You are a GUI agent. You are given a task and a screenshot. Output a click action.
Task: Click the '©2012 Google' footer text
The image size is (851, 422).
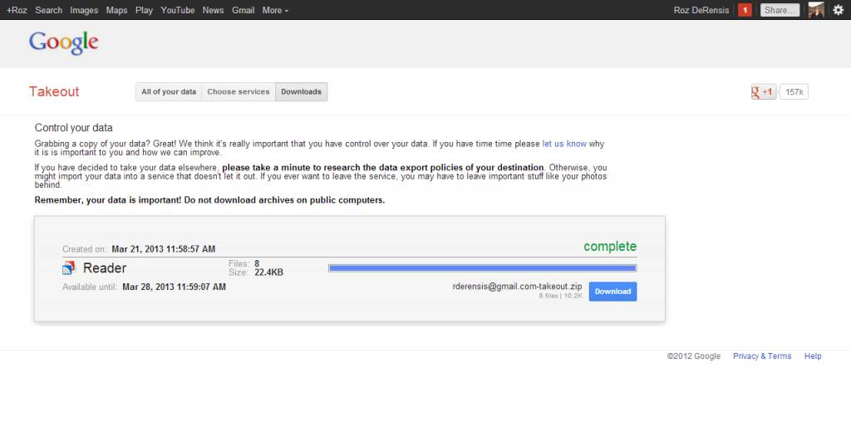click(694, 356)
